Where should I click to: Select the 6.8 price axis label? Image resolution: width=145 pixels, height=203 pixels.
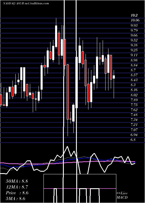pos(133,140)
